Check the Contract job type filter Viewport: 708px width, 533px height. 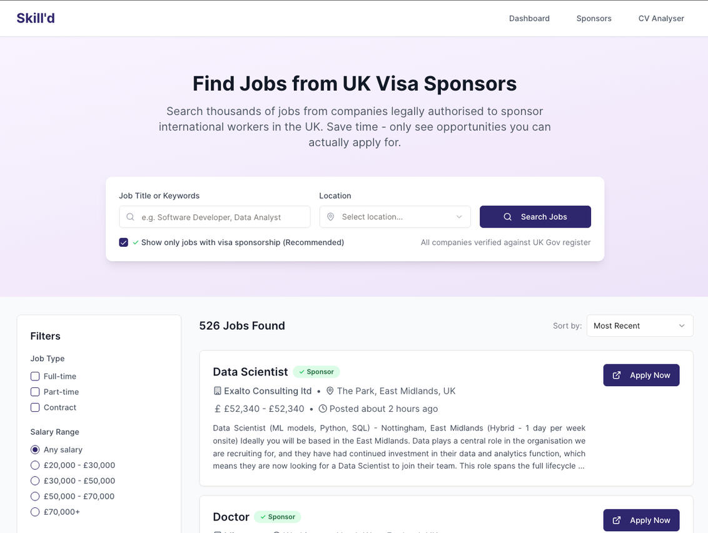34,407
